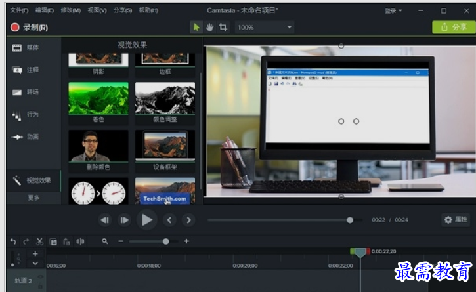Select the hand pan tool

[x=209, y=28]
